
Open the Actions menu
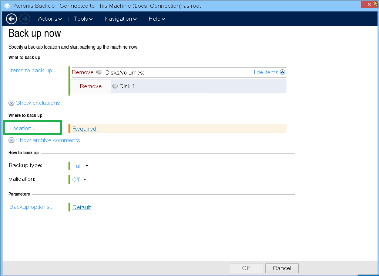coord(50,19)
